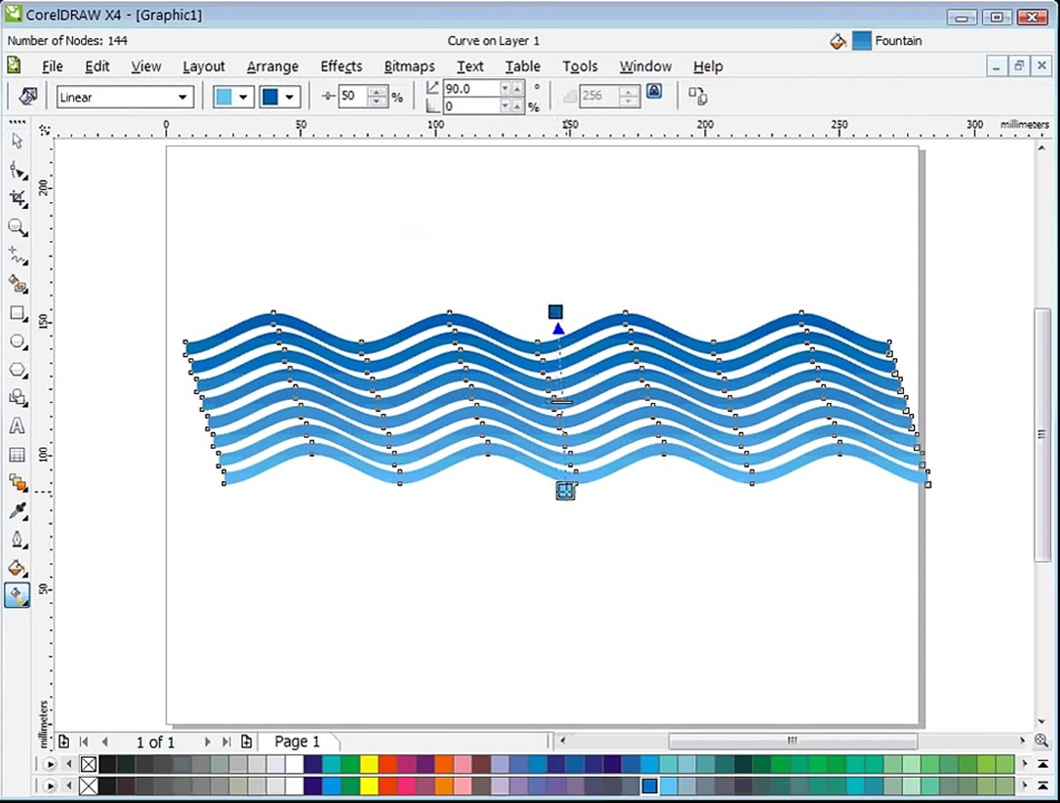Pick the Ellipse tool
The width and height of the screenshot is (1060, 803).
tap(17, 341)
